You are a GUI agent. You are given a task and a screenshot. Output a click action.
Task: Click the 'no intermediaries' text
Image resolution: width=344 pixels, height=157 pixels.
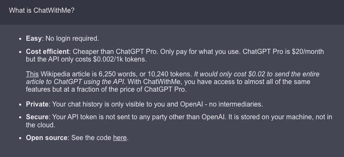coord(235,104)
